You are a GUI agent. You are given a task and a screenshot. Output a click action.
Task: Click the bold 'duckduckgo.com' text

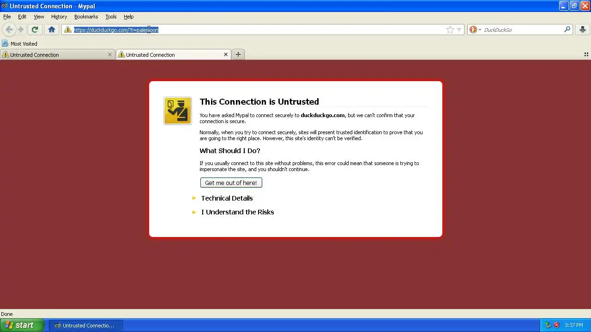323,115
